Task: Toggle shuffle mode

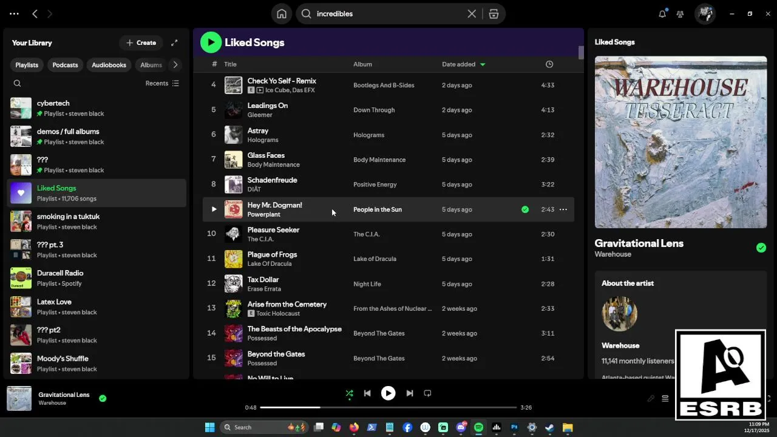Action: click(x=349, y=393)
